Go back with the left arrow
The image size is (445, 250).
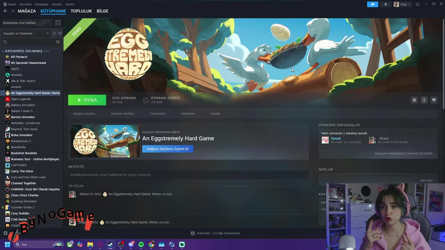pos(5,11)
